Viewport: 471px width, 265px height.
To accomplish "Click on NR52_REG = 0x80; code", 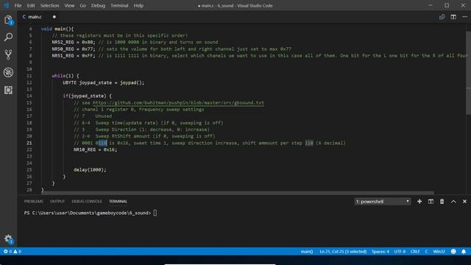I will [74, 42].
